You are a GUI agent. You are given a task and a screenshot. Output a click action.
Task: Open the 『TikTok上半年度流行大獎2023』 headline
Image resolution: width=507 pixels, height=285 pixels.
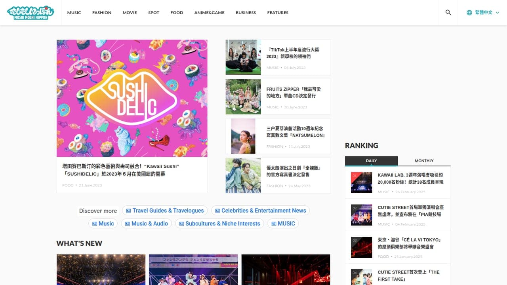click(293, 53)
